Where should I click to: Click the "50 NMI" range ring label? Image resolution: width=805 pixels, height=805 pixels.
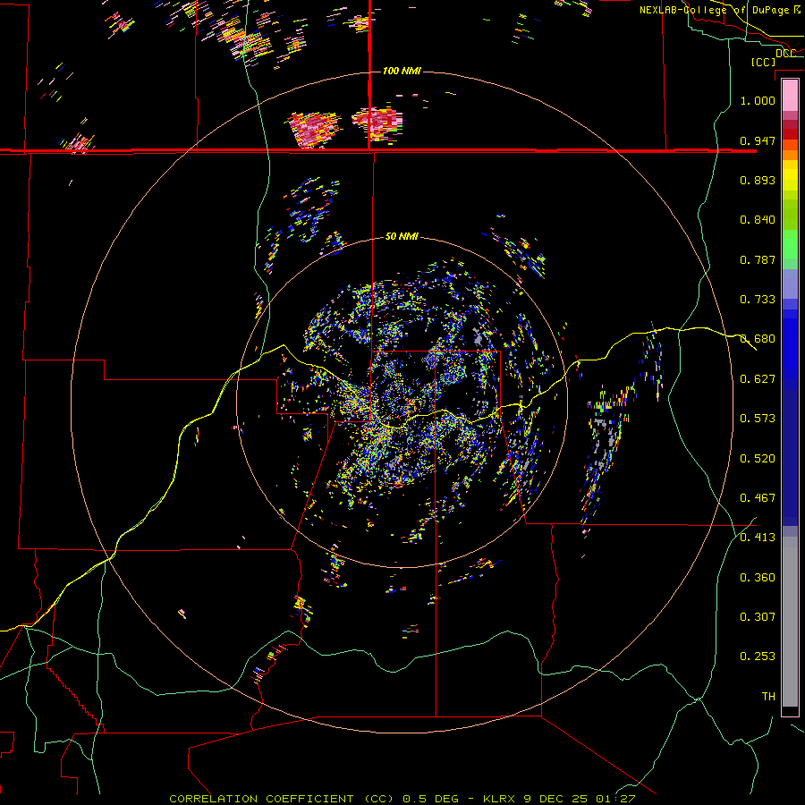click(402, 236)
